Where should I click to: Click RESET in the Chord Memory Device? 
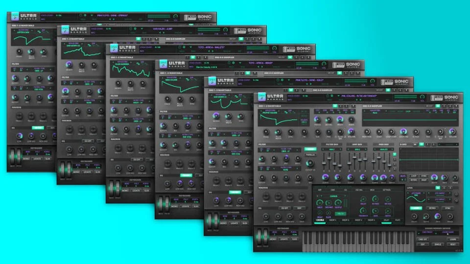452,244
